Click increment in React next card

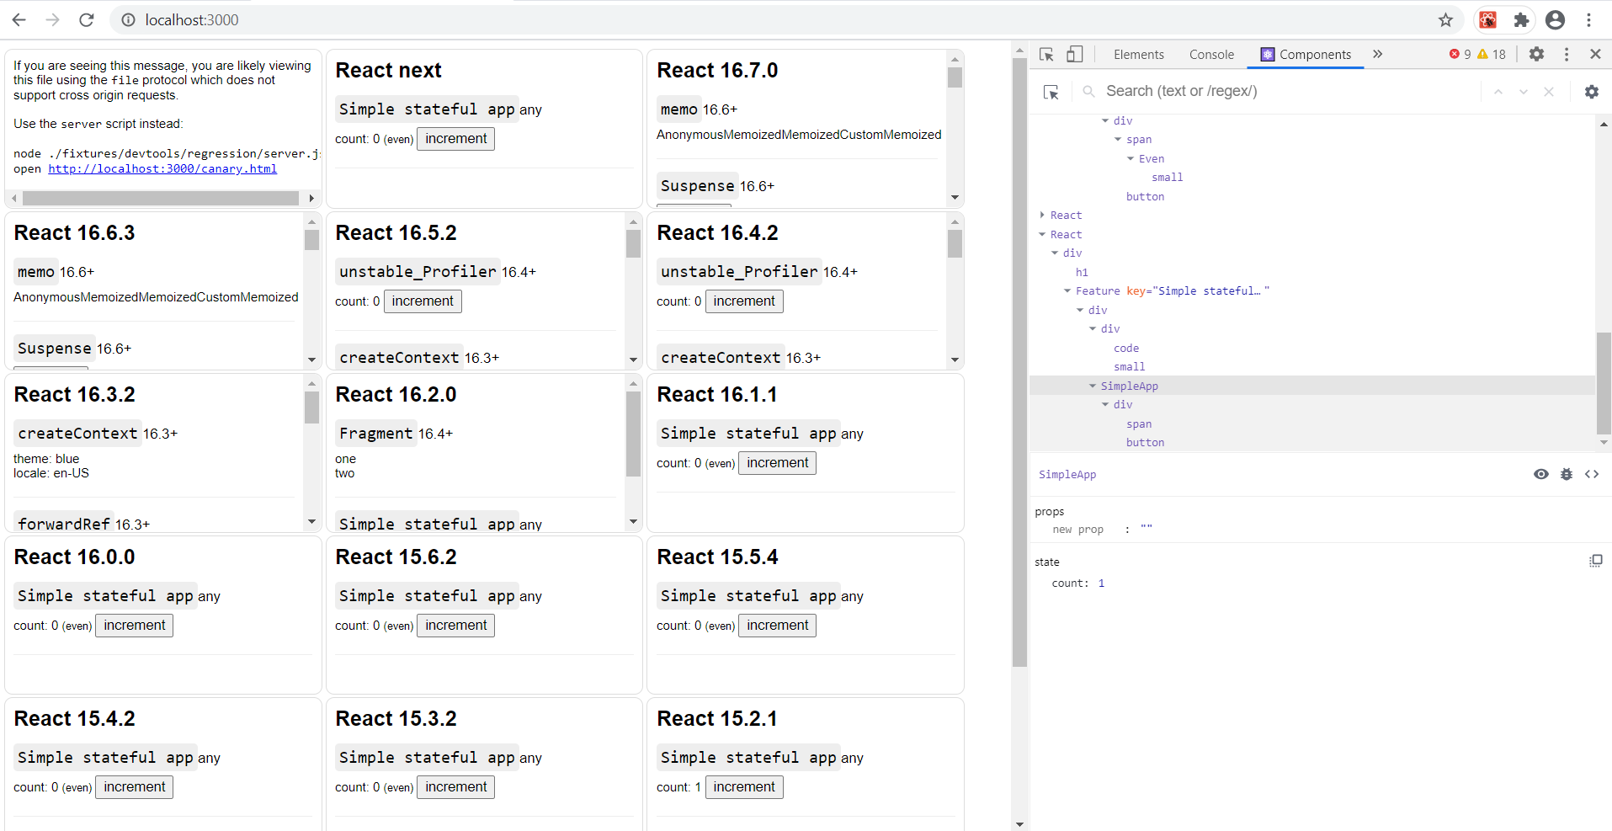click(455, 139)
